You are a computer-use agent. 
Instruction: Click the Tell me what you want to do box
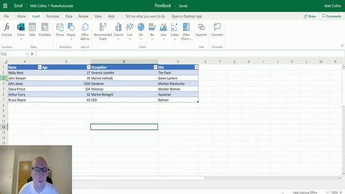tap(145, 16)
